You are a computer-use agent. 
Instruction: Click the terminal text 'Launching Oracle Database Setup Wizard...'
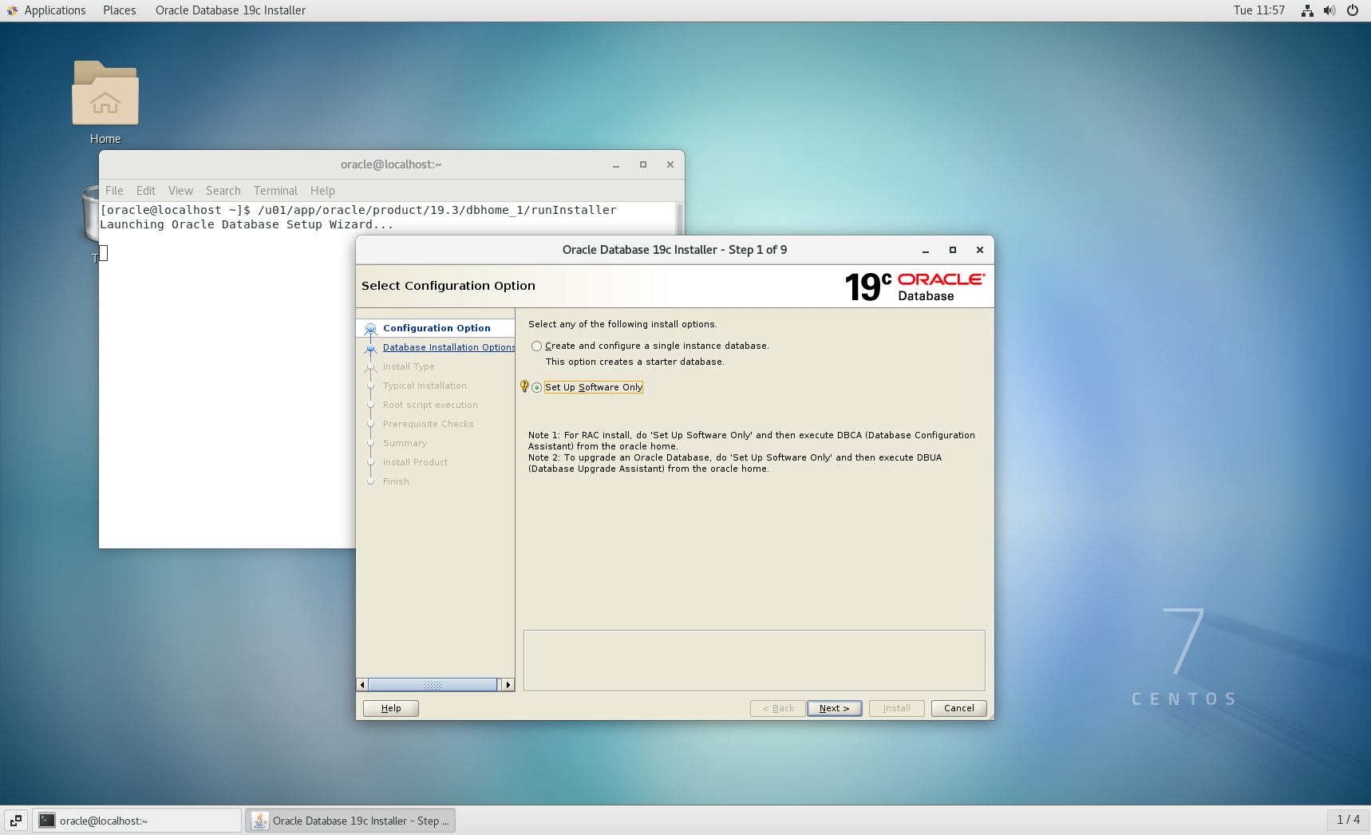(x=247, y=224)
